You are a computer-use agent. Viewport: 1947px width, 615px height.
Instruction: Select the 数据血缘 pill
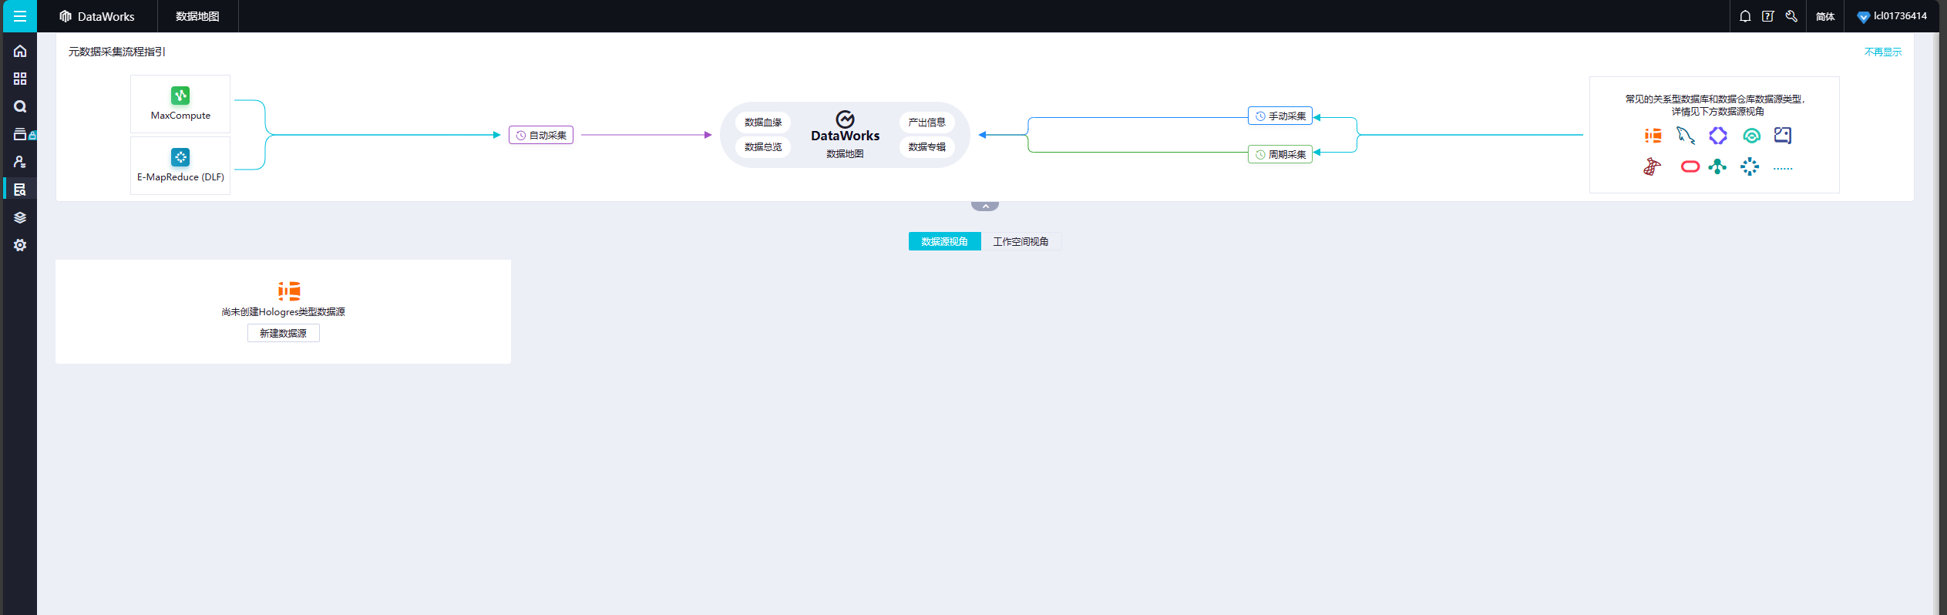763,123
